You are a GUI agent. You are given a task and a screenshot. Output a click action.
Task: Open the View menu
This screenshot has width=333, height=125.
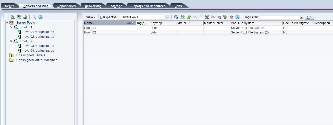91,17
